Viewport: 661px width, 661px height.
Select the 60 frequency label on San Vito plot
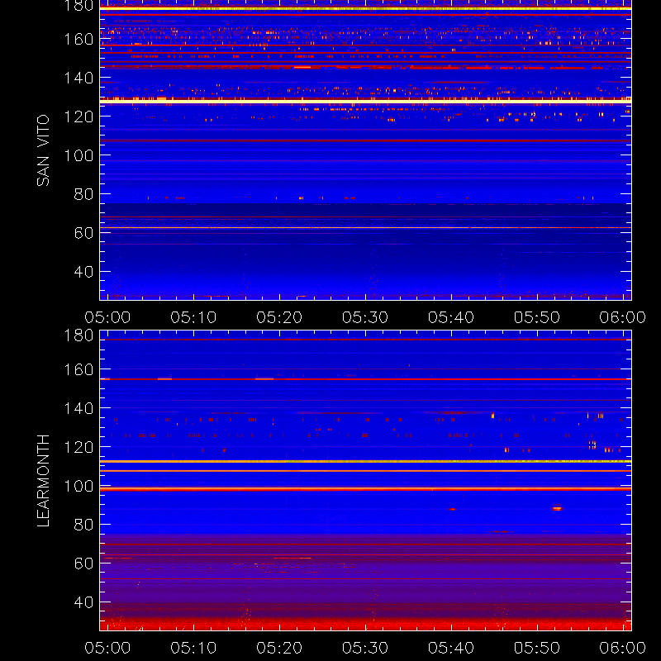[x=83, y=233]
